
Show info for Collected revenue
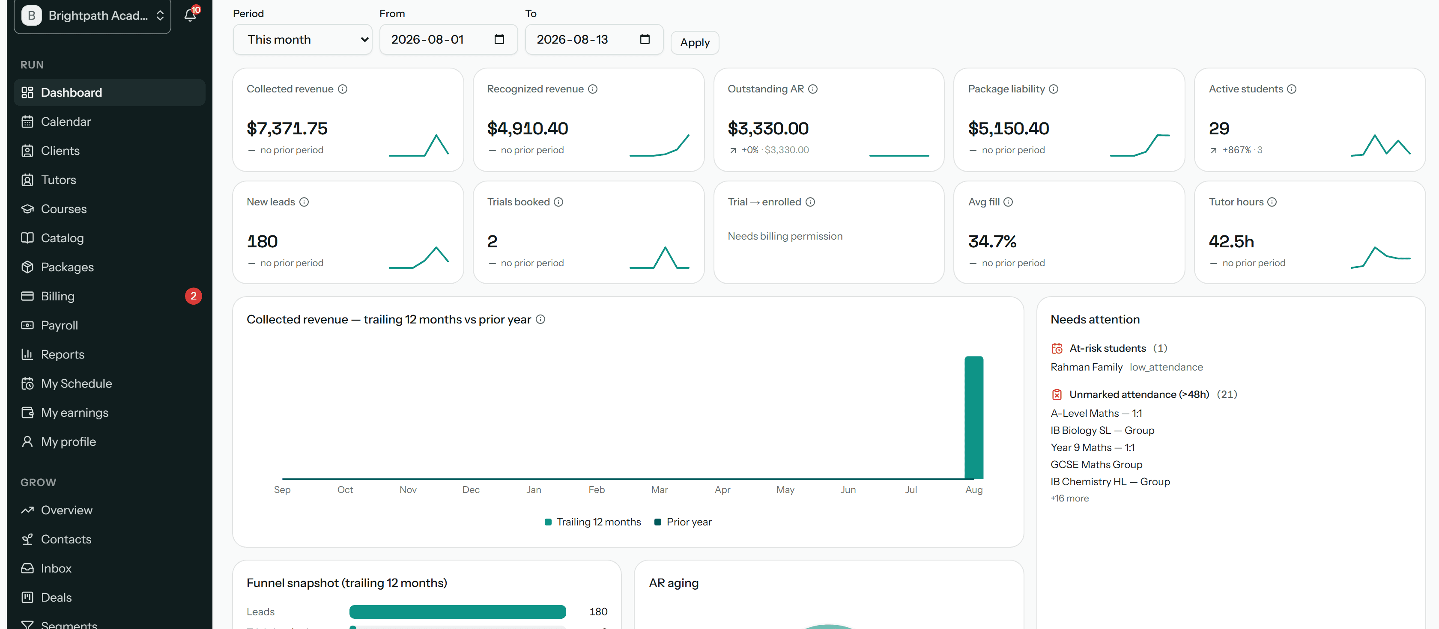tap(343, 89)
